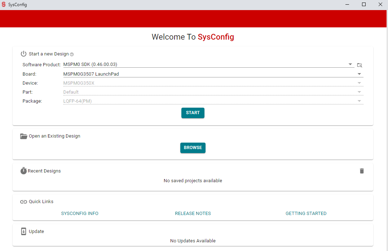
Task: Click the stopwatch icon beside Recent Designs
Action: click(x=23, y=171)
